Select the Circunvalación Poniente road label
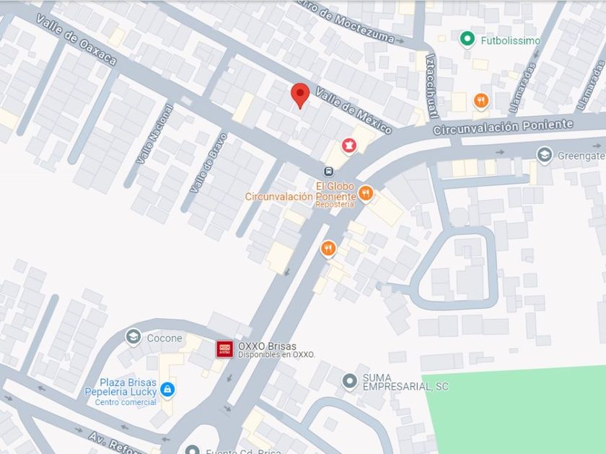The width and height of the screenshot is (606, 454). click(503, 127)
